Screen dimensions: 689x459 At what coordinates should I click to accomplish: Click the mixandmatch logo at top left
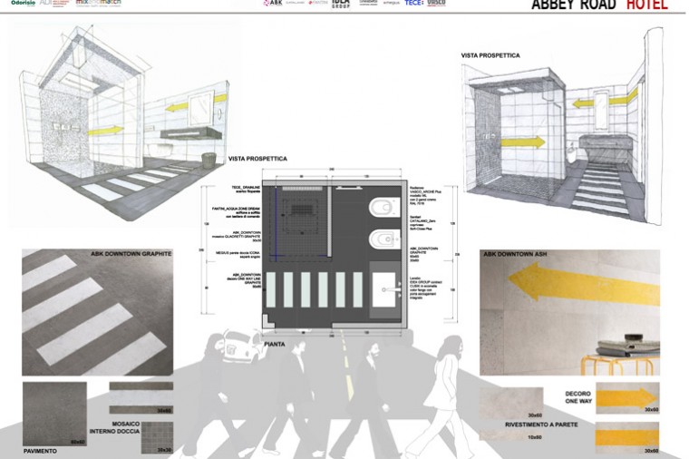click(x=98, y=4)
